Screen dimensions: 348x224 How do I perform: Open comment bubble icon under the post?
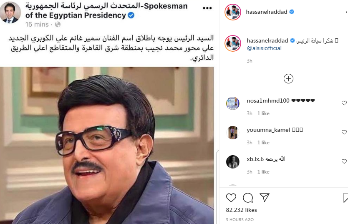[248, 198]
